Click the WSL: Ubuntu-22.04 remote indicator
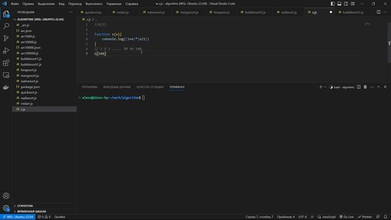 coord(18,217)
